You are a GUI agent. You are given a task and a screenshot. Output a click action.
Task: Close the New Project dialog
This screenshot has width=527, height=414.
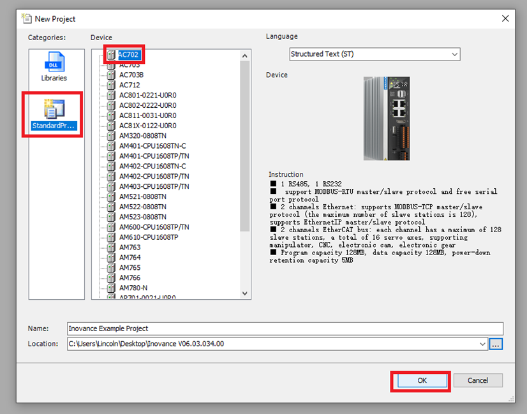505,18
